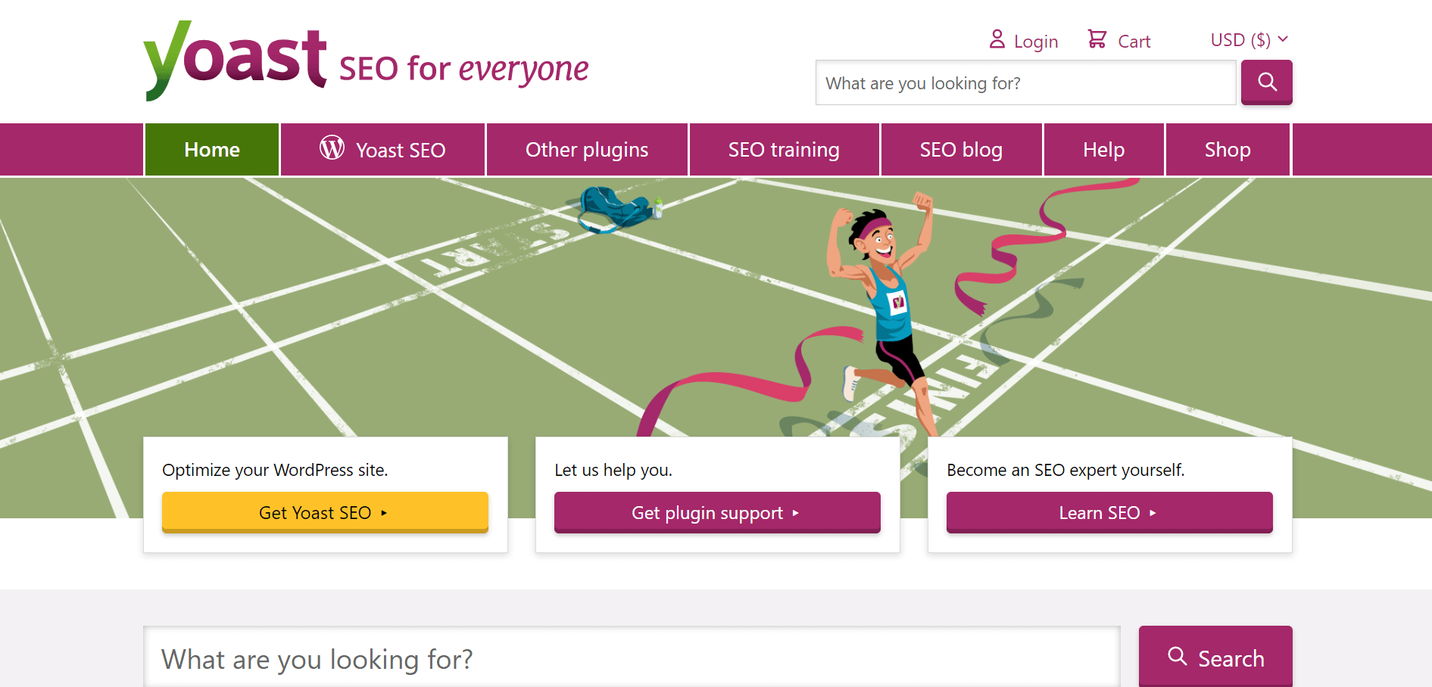Expand the USD ($) currency dropdown

(x=1248, y=40)
